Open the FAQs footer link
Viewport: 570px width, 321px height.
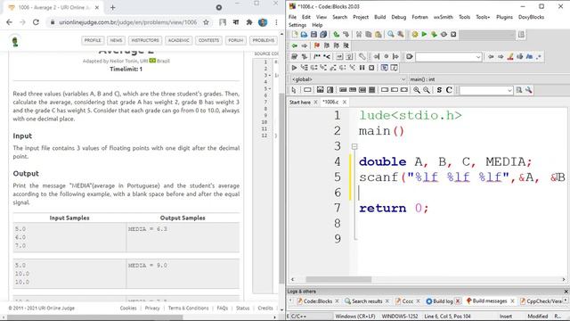[222, 309]
